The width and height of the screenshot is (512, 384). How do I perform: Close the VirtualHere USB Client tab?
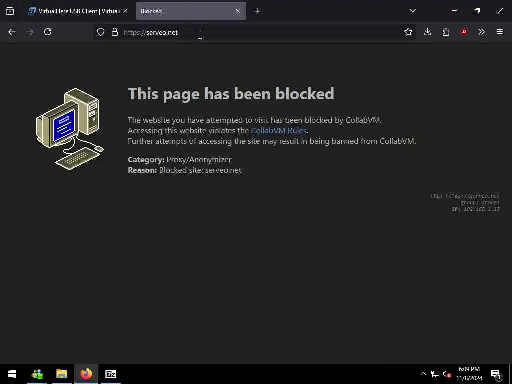click(x=125, y=11)
